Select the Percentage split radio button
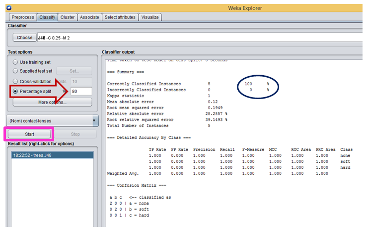Viewport: 367px width, 233px height. [15, 91]
